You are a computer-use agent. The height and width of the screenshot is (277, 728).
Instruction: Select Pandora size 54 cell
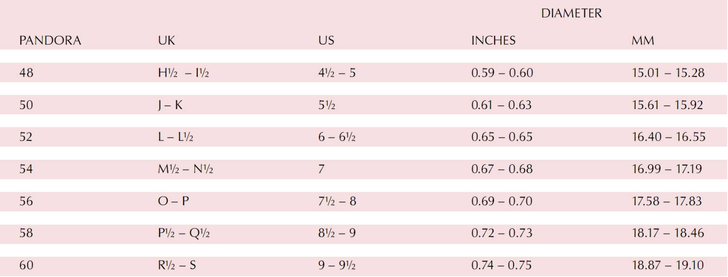(26, 169)
